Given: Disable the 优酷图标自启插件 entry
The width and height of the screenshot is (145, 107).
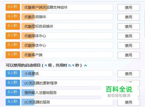Looking at the screenshot, I should [129, 26].
